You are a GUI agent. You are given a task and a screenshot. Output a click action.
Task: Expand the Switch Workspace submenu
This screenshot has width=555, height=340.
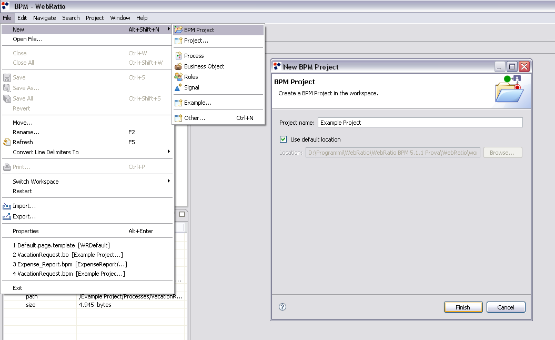(x=168, y=181)
